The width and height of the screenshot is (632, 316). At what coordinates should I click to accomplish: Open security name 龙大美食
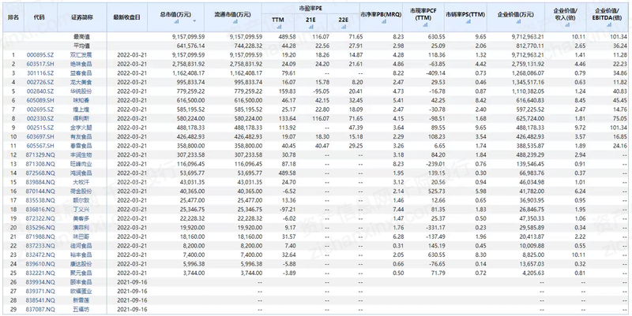point(81,82)
